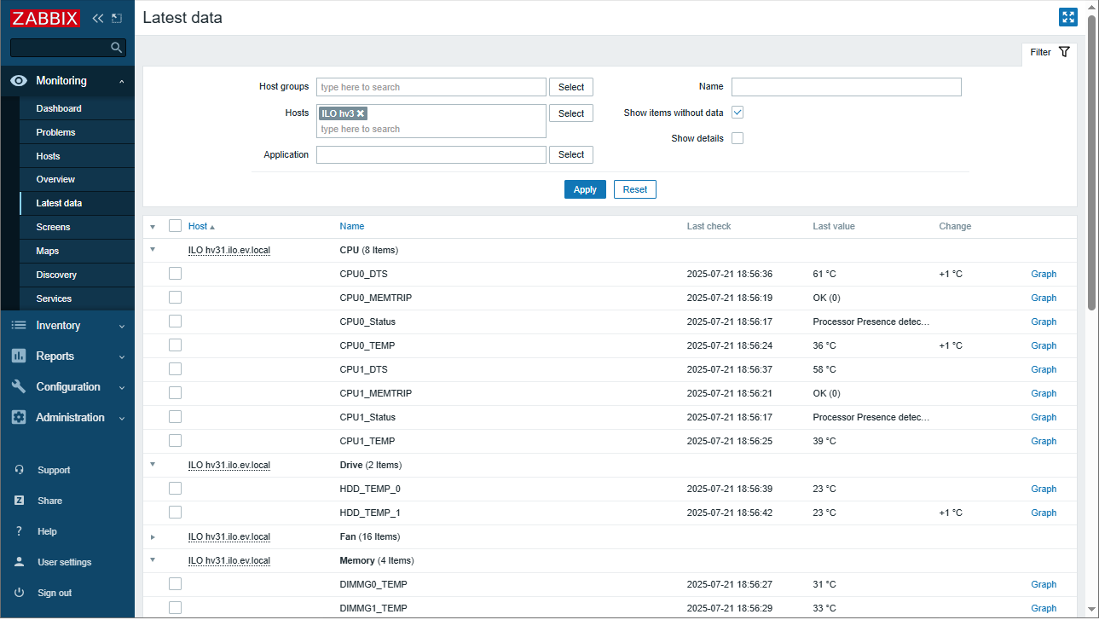This screenshot has height=620, width=1099.
Task: Collapse all groups via header arrow
Action: coord(153,227)
